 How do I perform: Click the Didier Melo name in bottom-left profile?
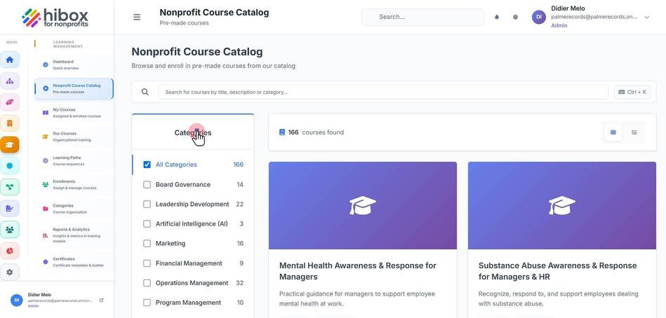click(39, 295)
